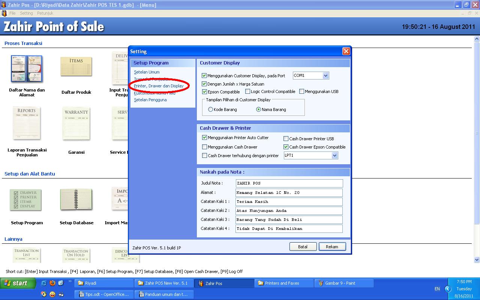Image resolution: width=480 pixels, height=300 pixels.
Task: Click the Internet Explorer quick launch icon
Action: click(x=44, y=283)
